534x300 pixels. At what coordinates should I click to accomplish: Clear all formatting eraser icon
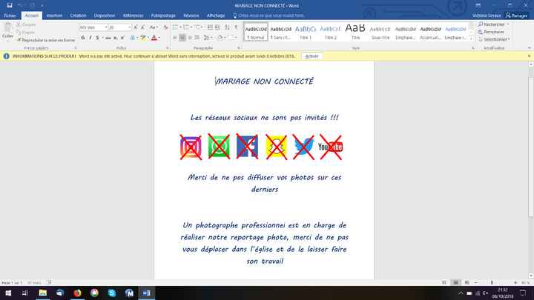(x=166, y=27)
